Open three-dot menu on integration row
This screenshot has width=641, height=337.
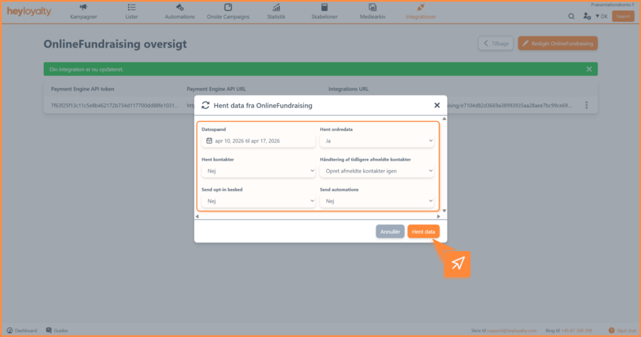[586, 106]
